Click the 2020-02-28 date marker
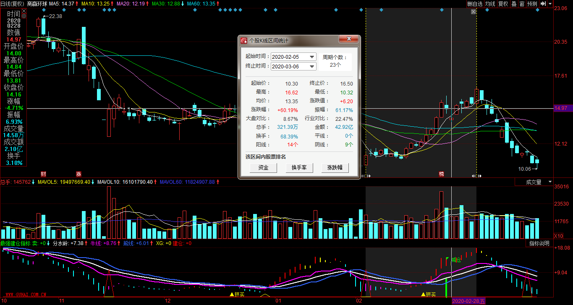573x305 pixels. click(x=468, y=301)
